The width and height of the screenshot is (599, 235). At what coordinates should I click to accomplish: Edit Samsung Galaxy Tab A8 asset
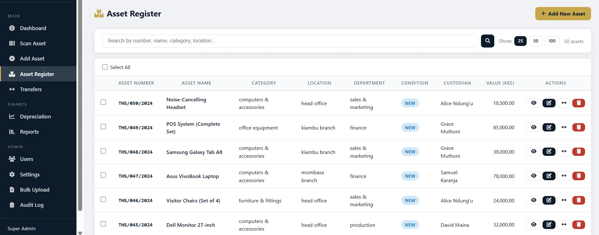point(549,151)
